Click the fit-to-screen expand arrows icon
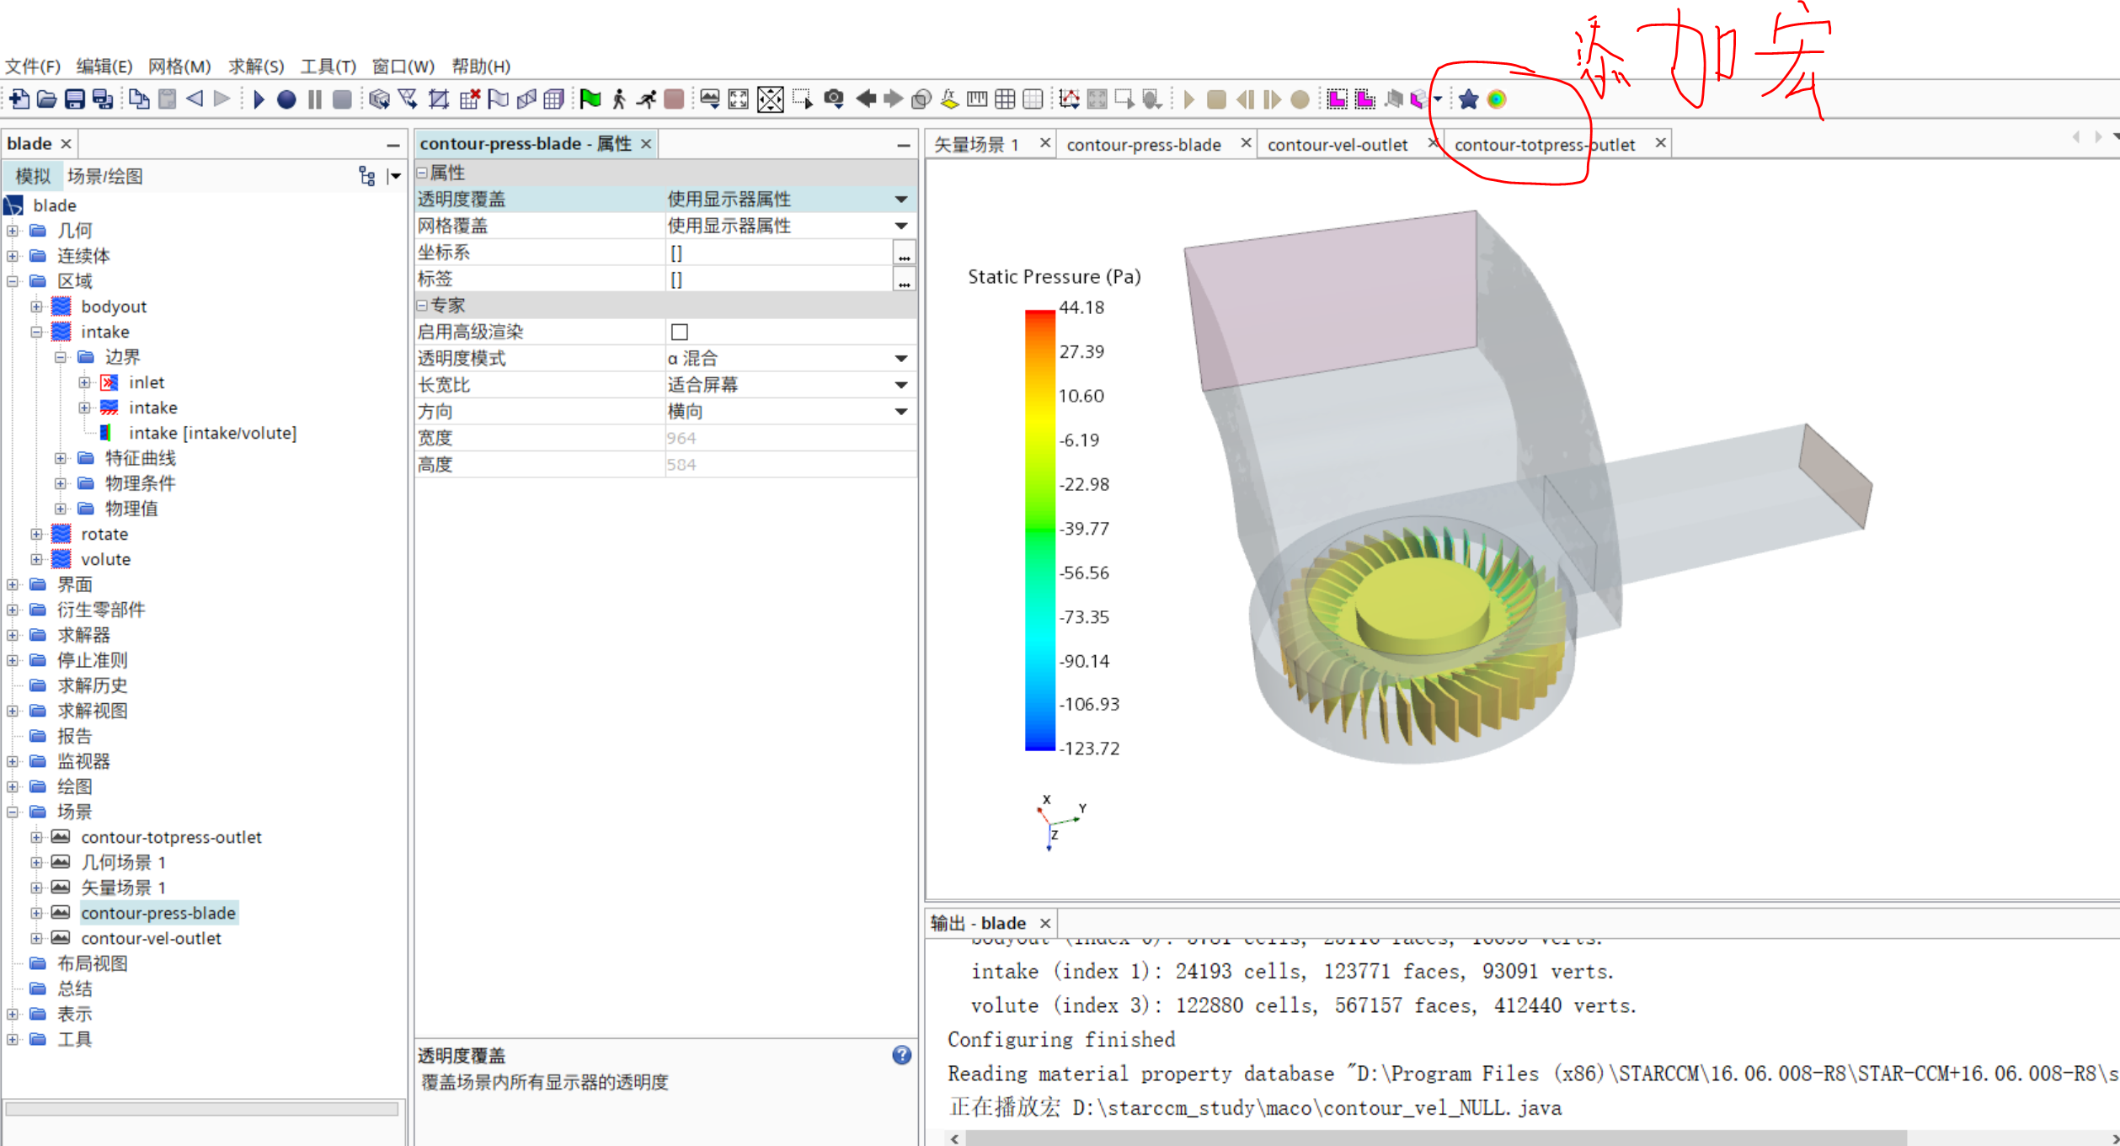This screenshot has width=2120, height=1146. point(738,99)
